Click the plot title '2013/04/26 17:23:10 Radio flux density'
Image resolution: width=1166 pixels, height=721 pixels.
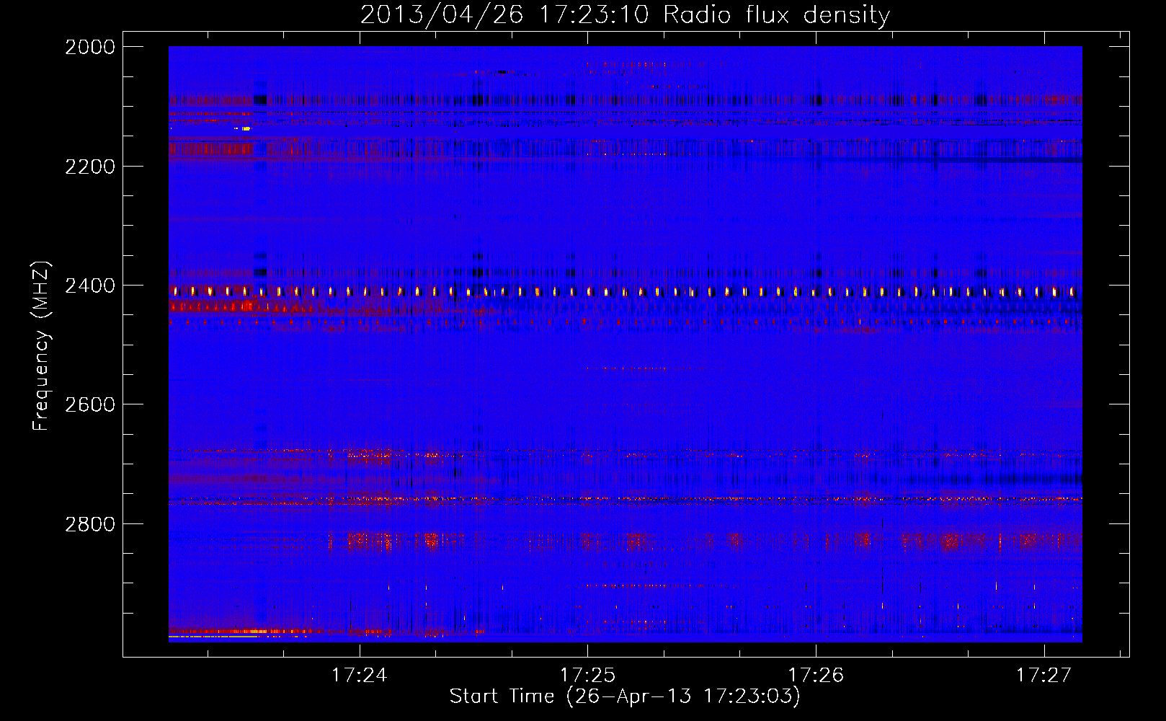[625, 14]
